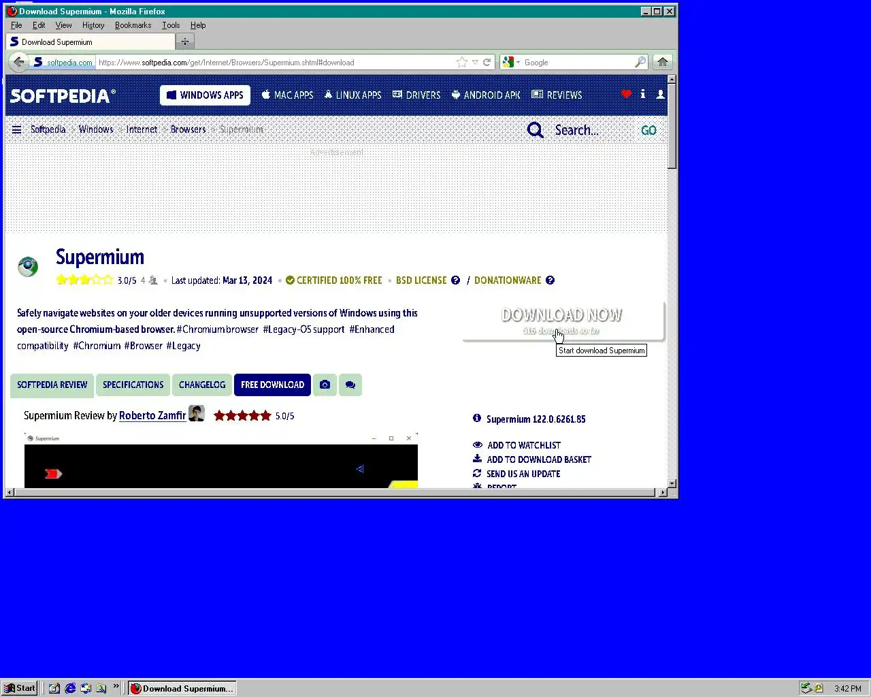Viewport: 871px width, 697px height.
Task: Open Roberto Zamfir's author avatar
Action: tap(197, 413)
